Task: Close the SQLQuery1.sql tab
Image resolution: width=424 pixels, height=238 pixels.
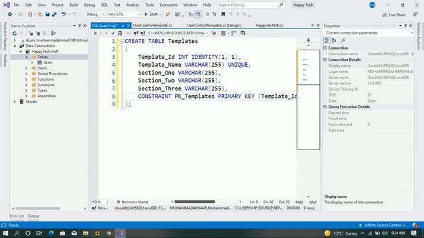Action: pyautogui.click(x=129, y=26)
